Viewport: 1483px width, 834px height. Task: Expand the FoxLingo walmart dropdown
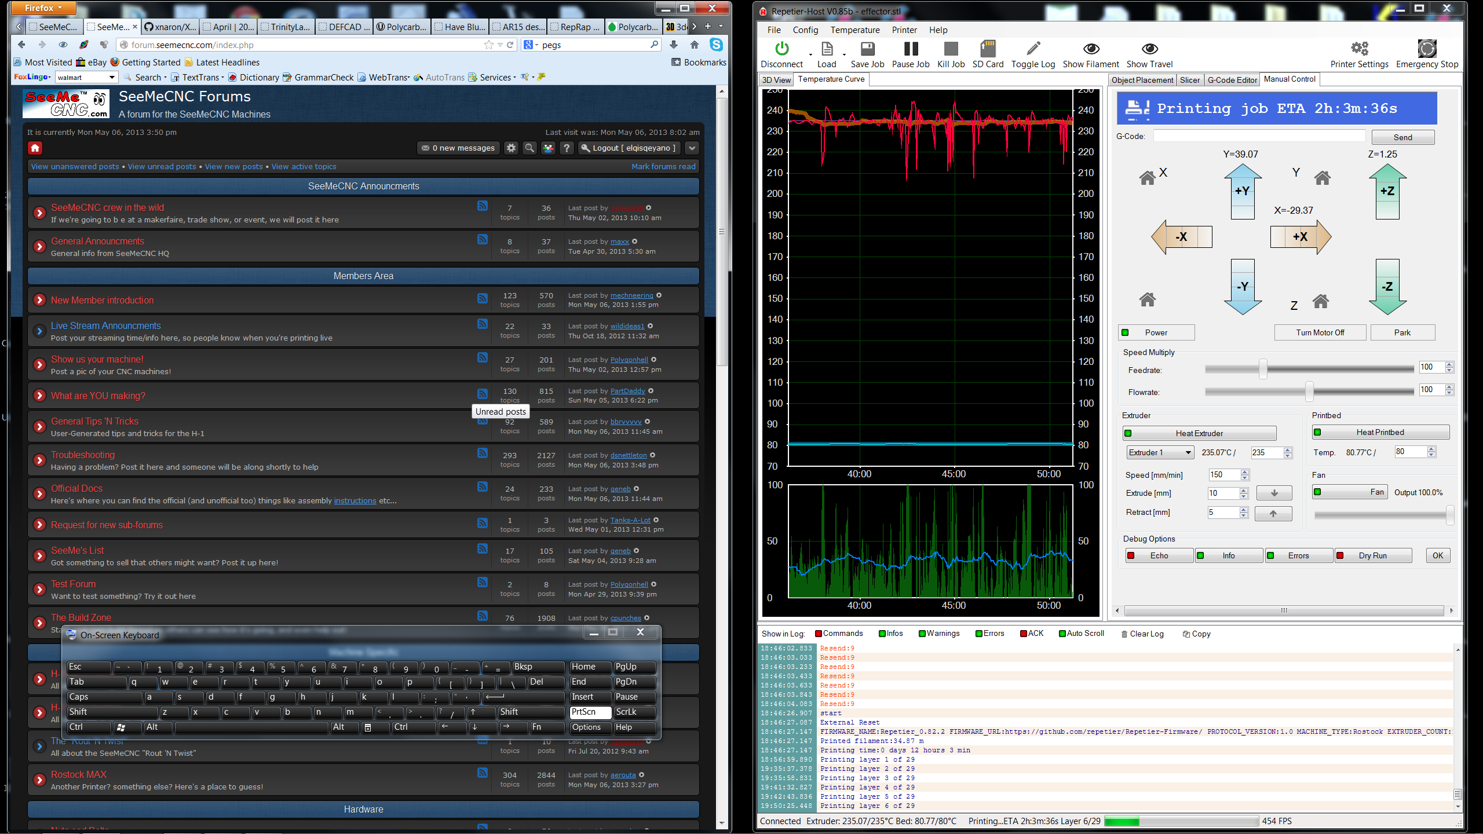pyautogui.click(x=112, y=78)
